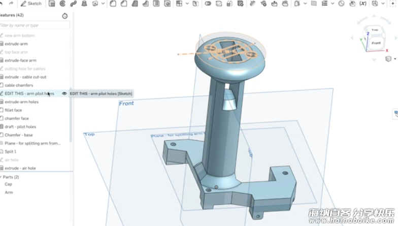
Task: Open dropdown arrow next to Thicken tool
Action: [x=104, y=4]
